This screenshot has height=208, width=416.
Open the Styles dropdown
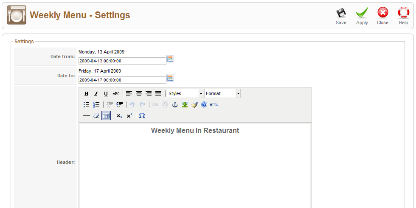[185, 93]
